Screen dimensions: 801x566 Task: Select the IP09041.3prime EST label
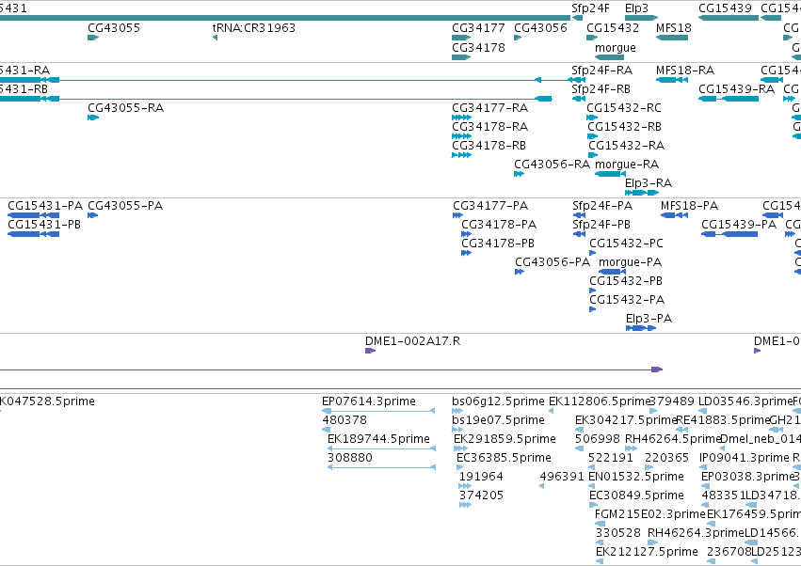745,458
